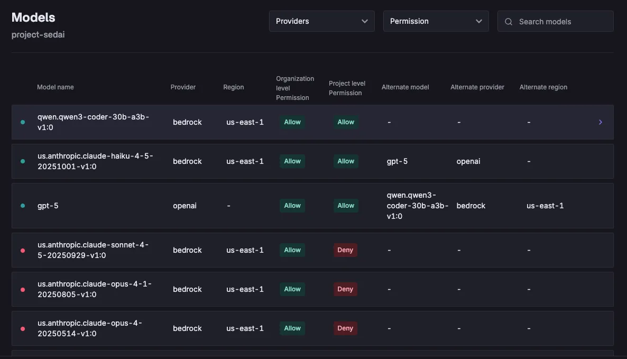Image resolution: width=627 pixels, height=359 pixels.
Task: Click the project-sedai project name subtitle
Action: coord(38,35)
